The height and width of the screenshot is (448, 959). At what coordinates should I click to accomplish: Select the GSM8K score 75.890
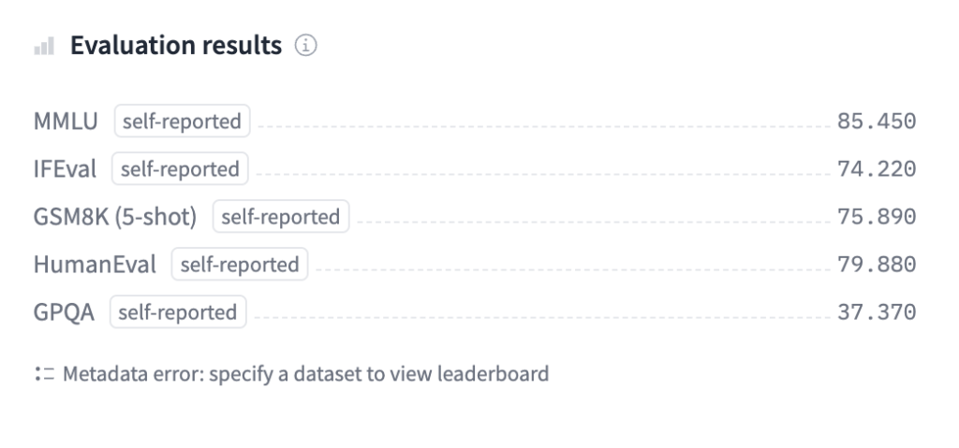[x=876, y=217]
